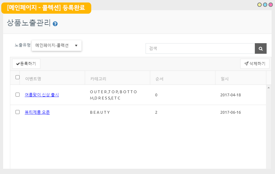The image size is (275, 174).
Task: Check the box for 여름맞이 신상 출시
Action: (18, 95)
